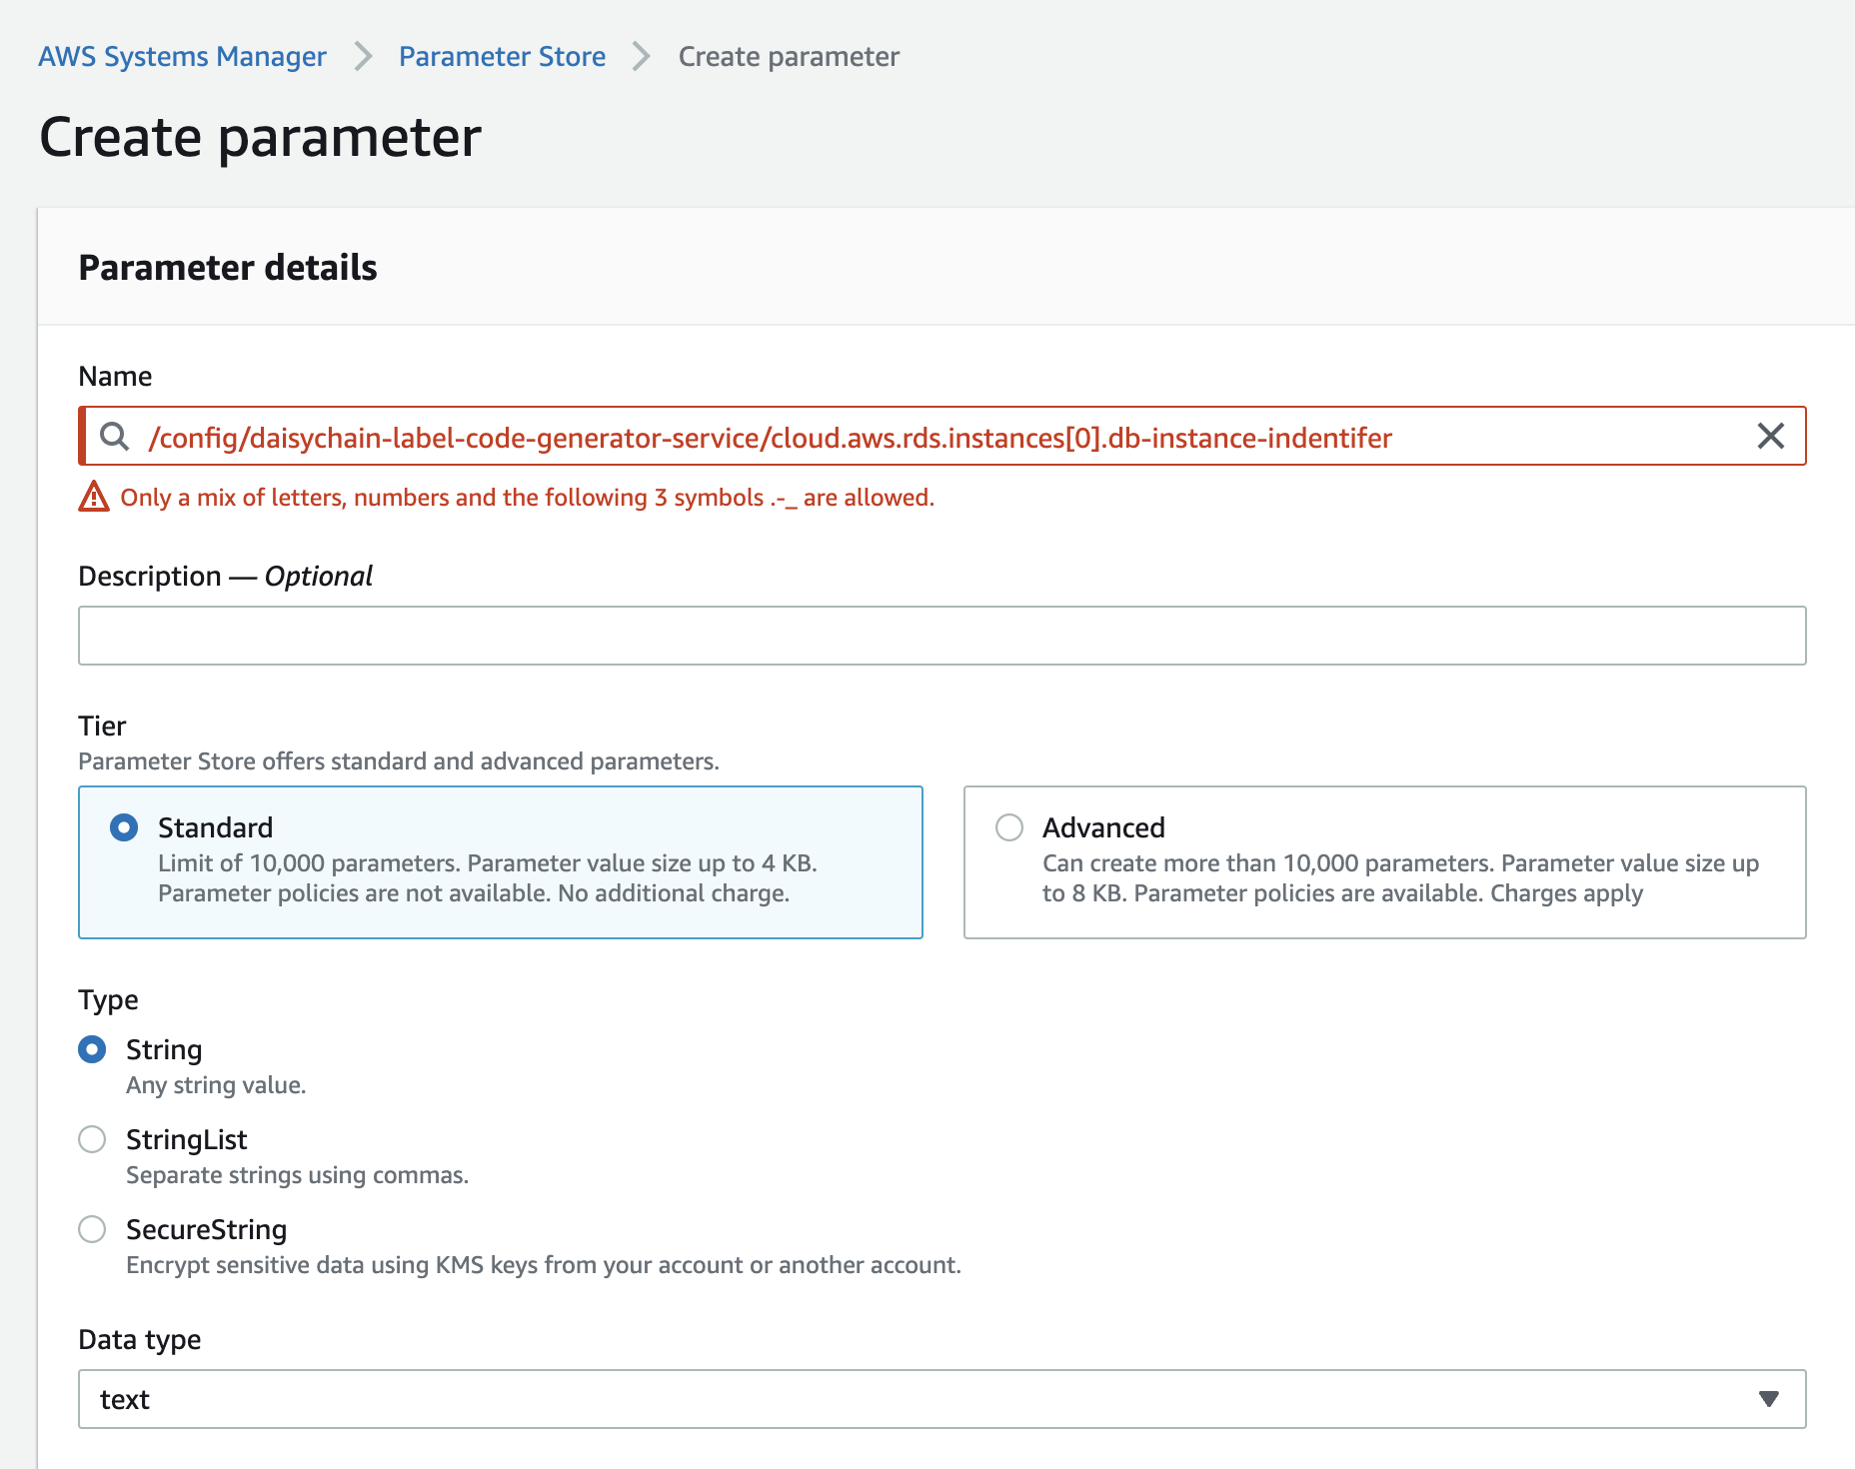
Task: Choose the SecureString type option
Action: pos(92,1229)
